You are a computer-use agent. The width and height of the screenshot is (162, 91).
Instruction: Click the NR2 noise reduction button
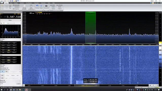point(2,75)
